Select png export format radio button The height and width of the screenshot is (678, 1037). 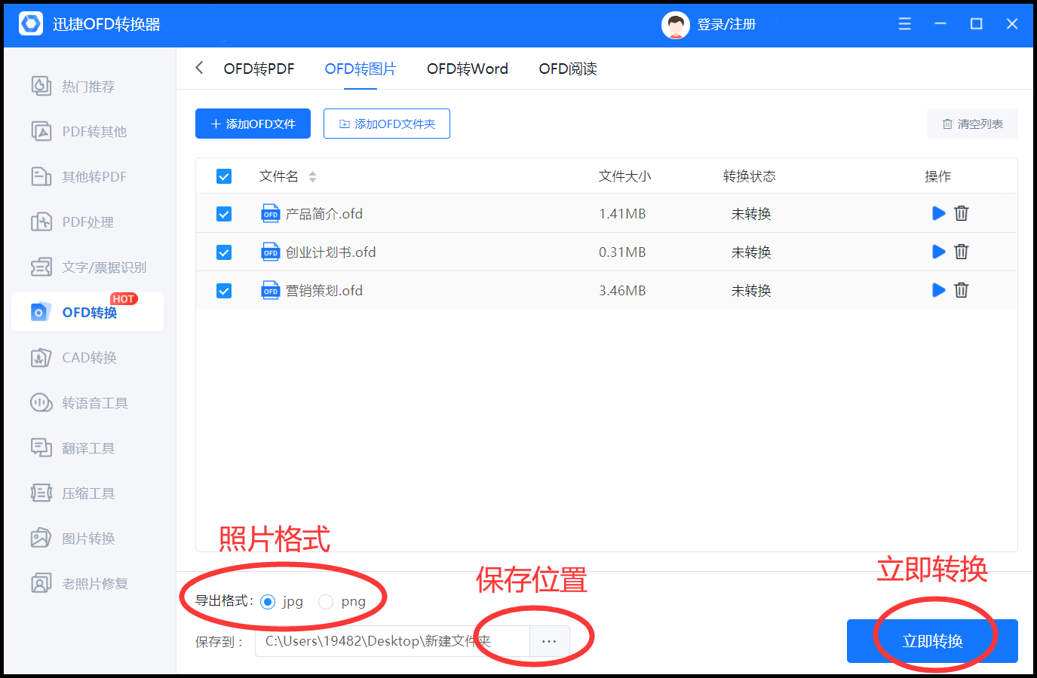pyautogui.click(x=326, y=602)
